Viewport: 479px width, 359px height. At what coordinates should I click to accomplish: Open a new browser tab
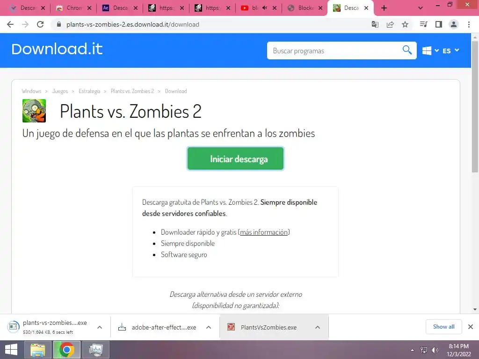click(384, 8)
